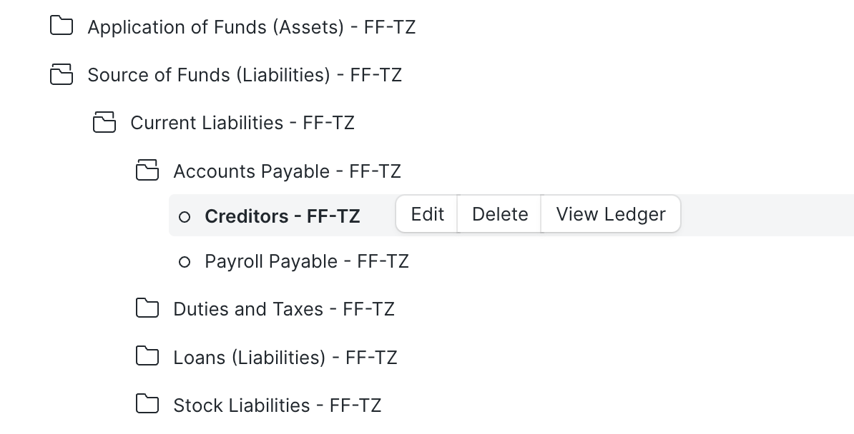The height and width of the screenshot is (434, 854).
Task: Expand Application of Funds (Assets) label
Action: click(252, 27)
